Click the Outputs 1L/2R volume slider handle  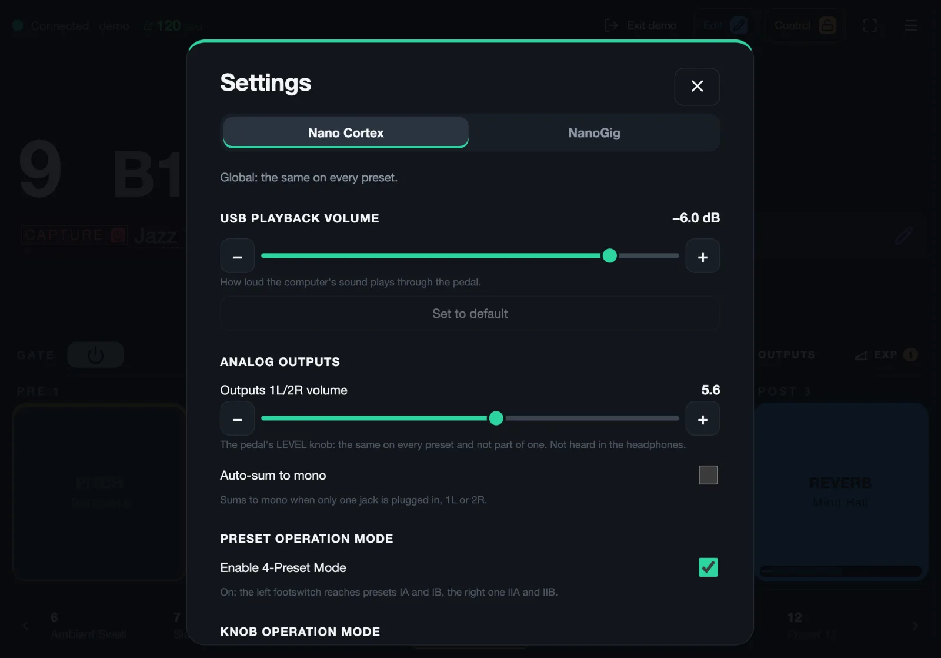[496, 418]
